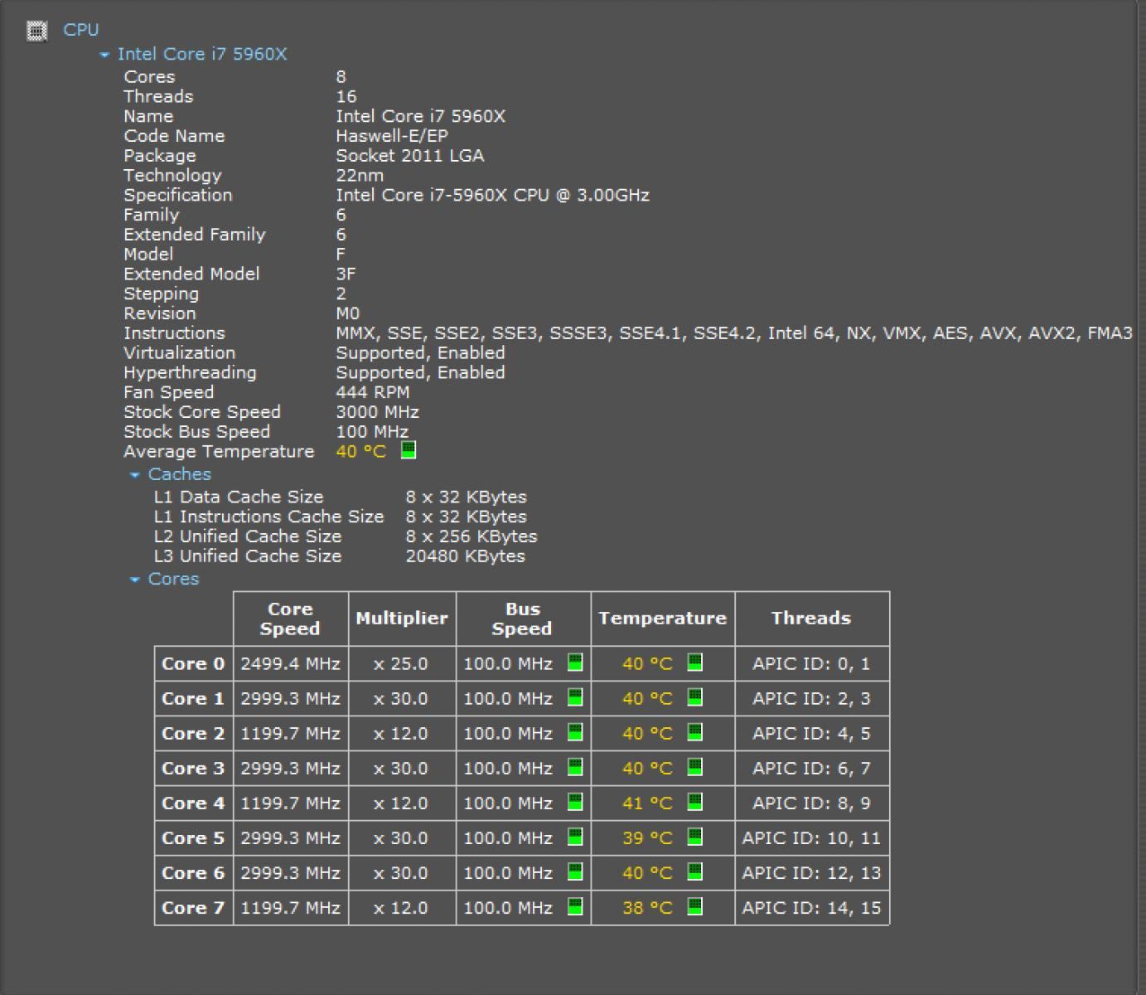Image resolution: width=1146 pixels, height=995 pixels.
Task: Click the Hyperthreading label
Action: coord(190,373)
